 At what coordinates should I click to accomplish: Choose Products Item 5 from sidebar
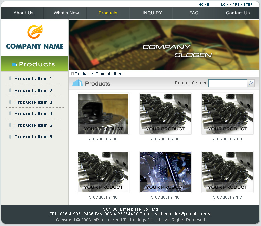tap(33, 125)
